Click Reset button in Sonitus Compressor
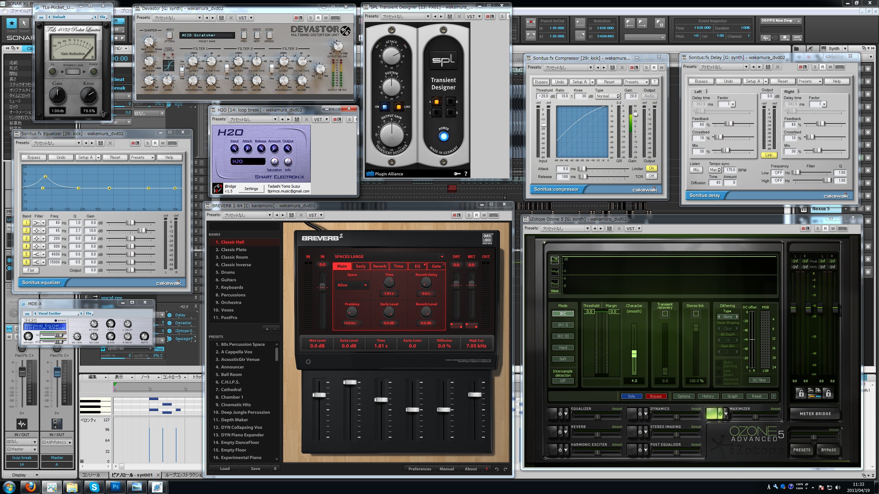 point(609,82)
